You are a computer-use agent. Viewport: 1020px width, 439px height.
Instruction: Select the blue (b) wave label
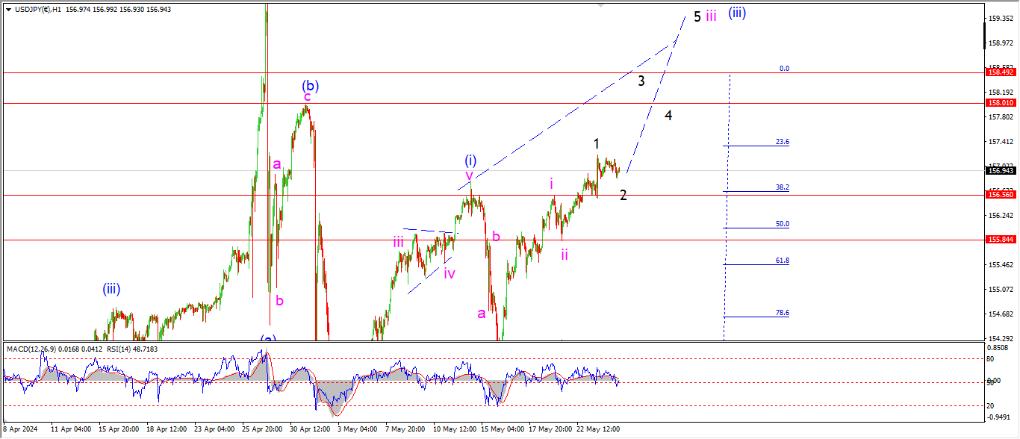[x=310, y=85]
